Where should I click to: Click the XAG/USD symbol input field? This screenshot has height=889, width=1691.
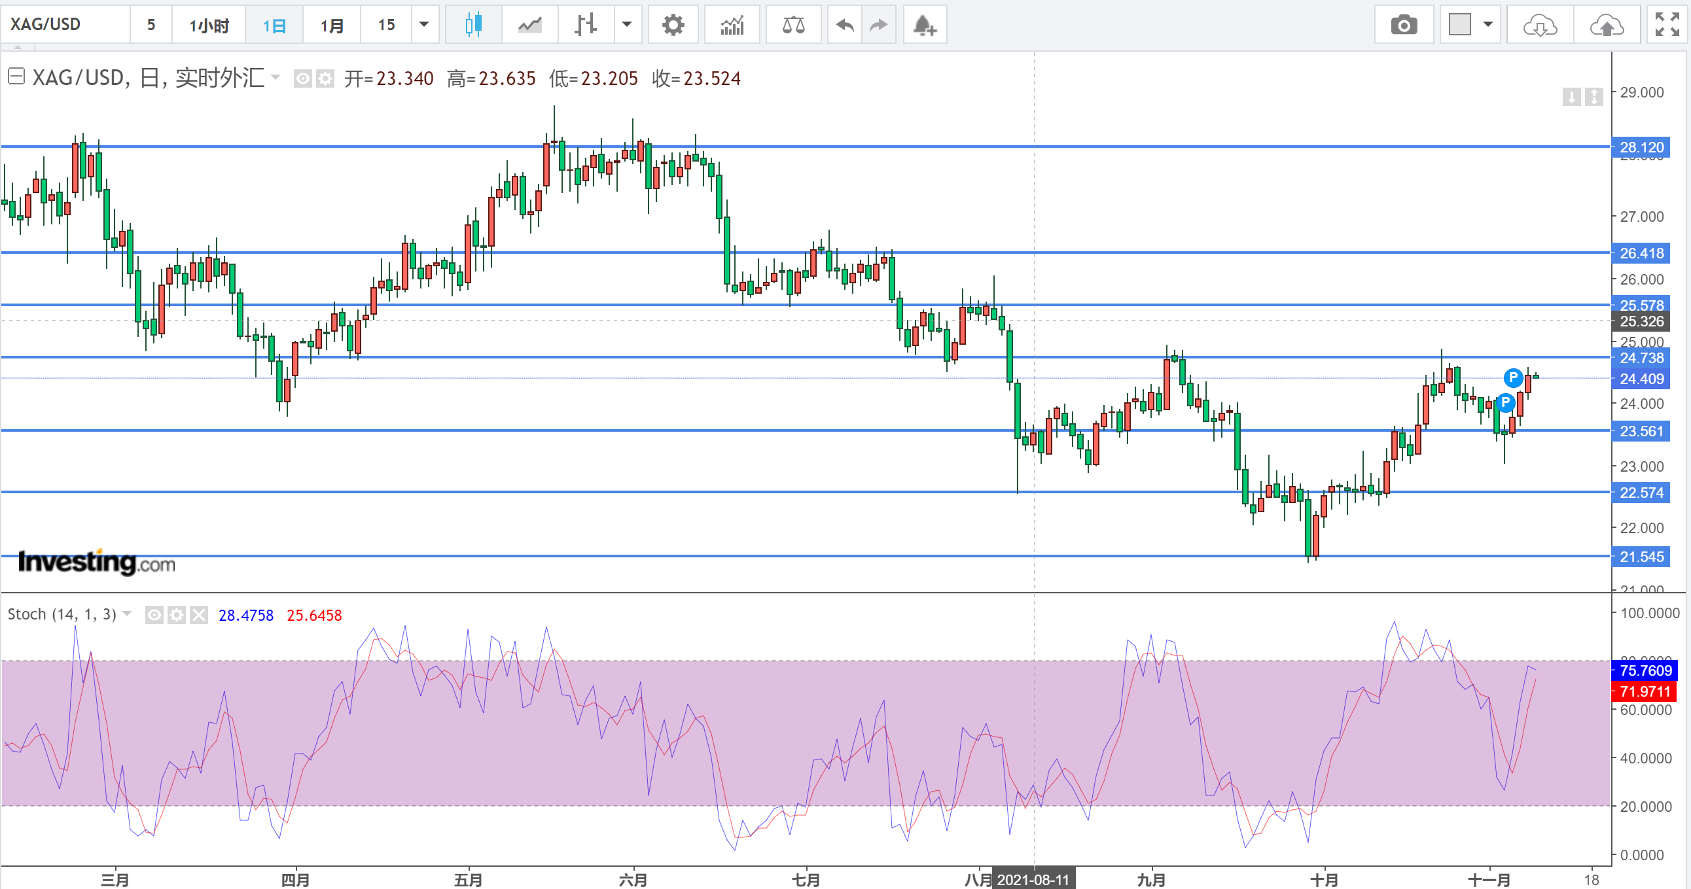point(65,25)
